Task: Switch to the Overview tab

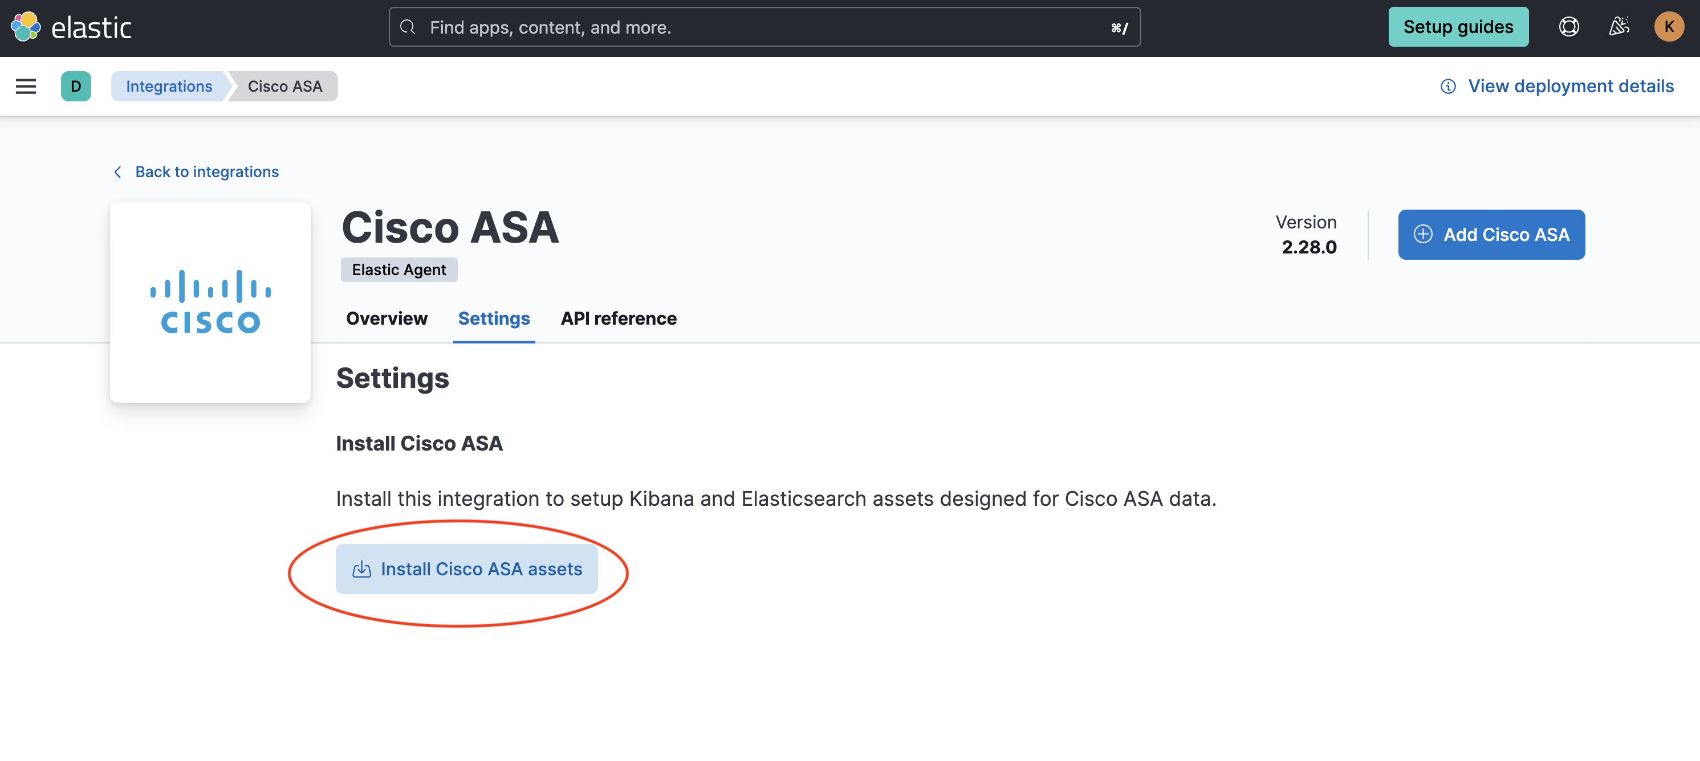Action: [386, 318]
